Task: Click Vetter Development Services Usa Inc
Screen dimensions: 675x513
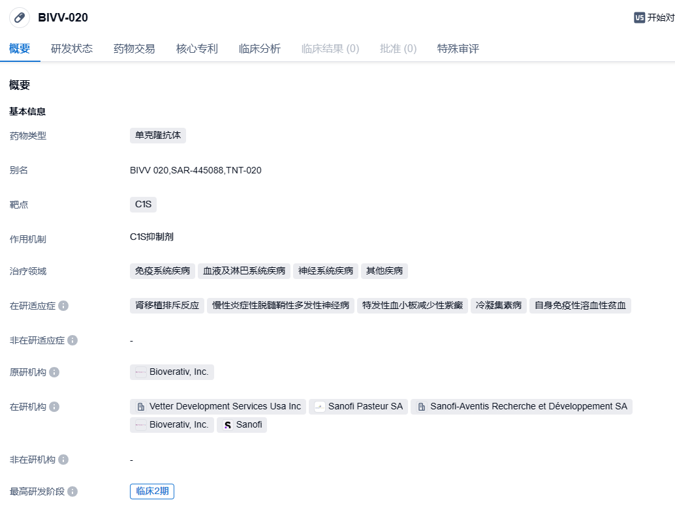Action: pos(218,407)
